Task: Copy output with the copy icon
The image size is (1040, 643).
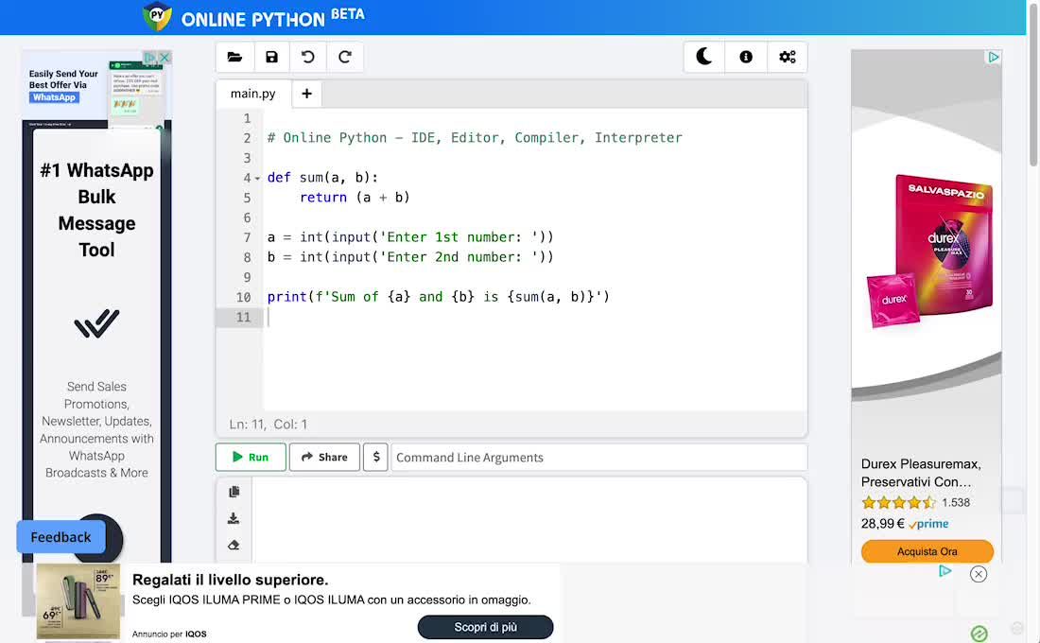Action: coord(234,492)
